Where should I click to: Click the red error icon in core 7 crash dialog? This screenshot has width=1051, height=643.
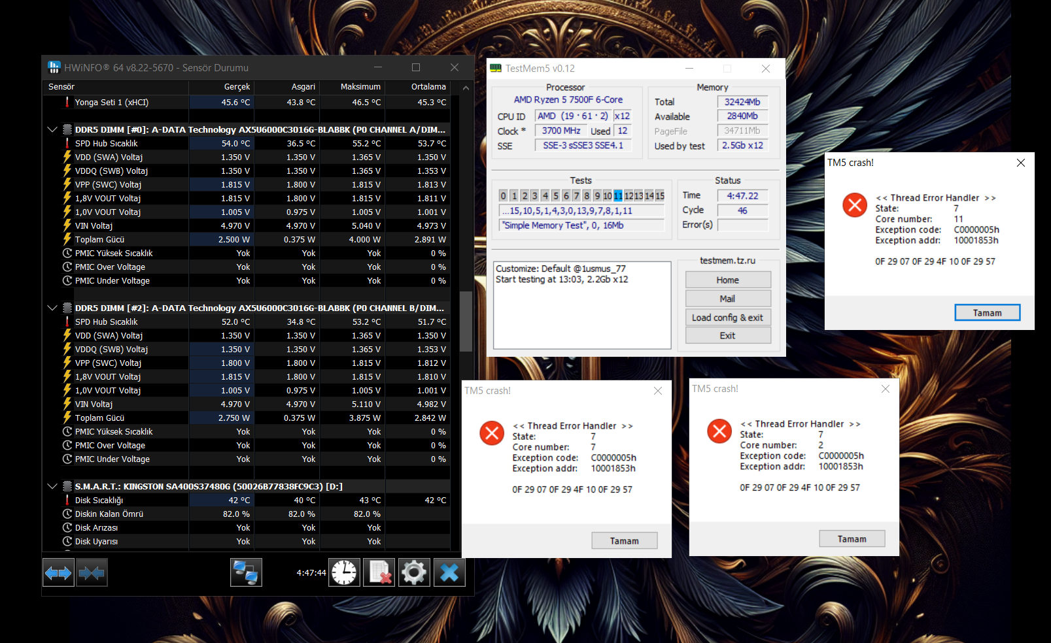492,433
